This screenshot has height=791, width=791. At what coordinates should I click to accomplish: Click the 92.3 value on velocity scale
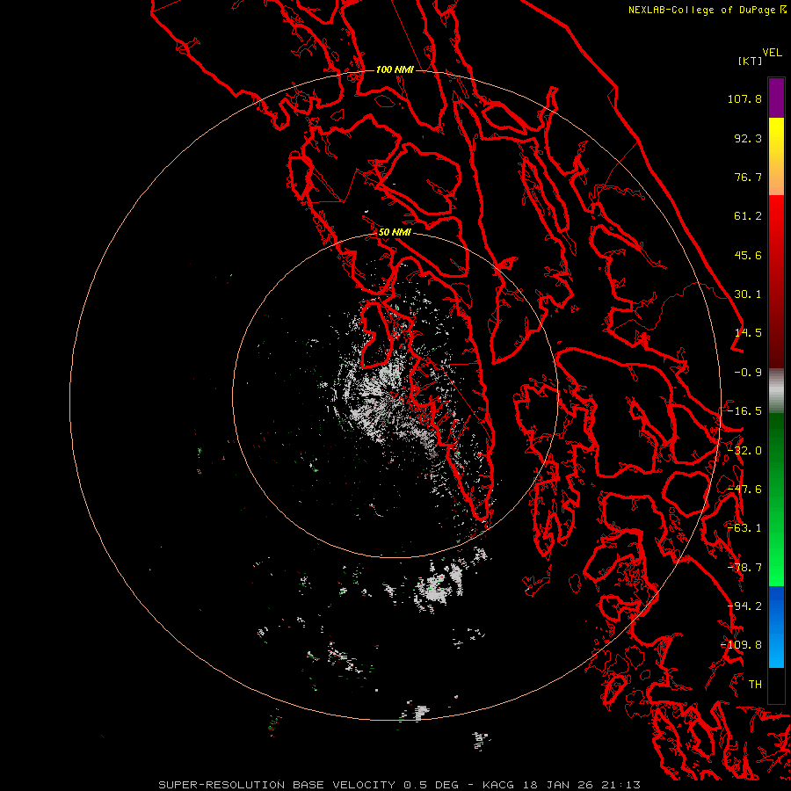click(x=748, y=138)
